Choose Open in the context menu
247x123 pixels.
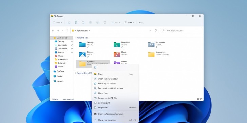click(115, 74)
